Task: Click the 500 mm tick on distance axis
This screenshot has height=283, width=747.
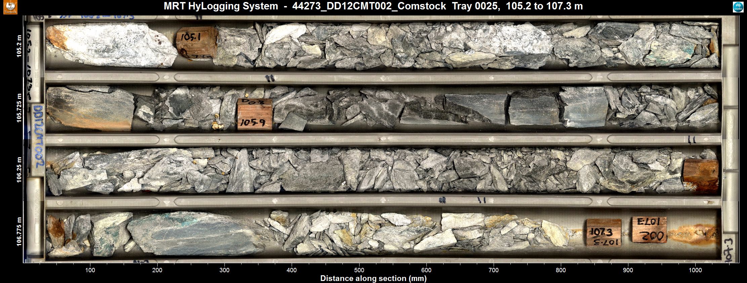Action: pos(359,270)
